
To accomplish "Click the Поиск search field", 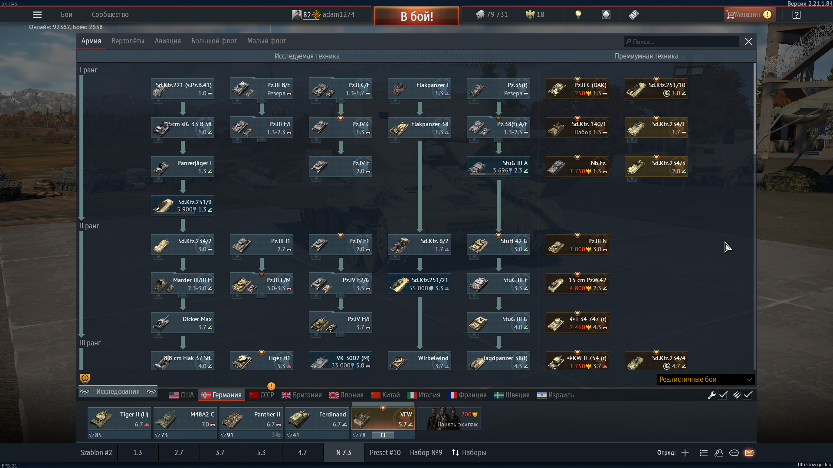I will pyautogui.click(x=681, y=42).
